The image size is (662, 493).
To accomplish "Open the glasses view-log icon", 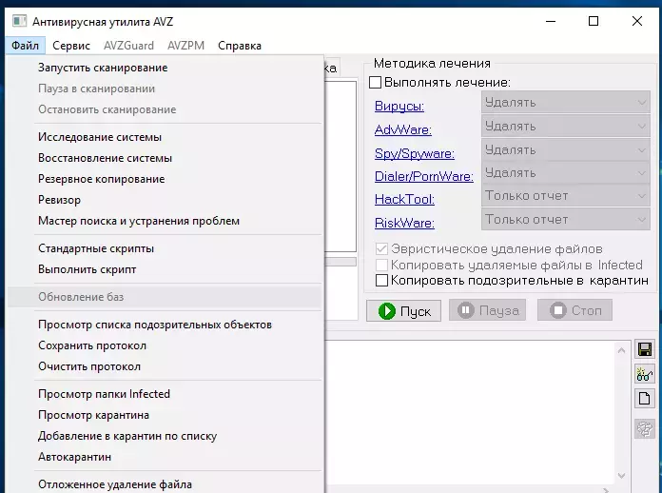I will click(644, 374).
